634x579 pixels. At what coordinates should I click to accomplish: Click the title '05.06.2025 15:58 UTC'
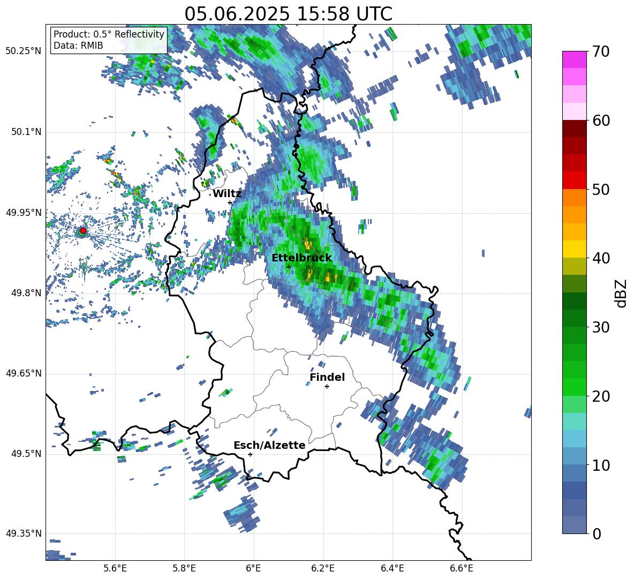288,14
